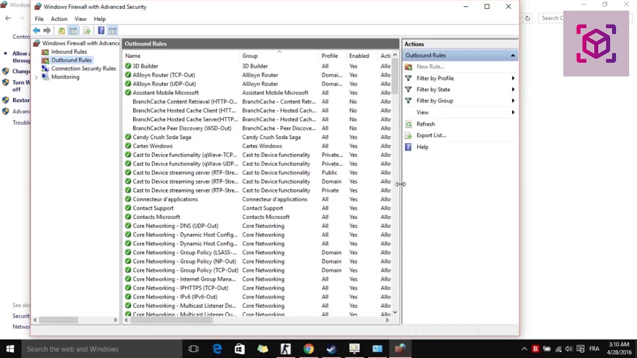Click Help action link in Actions pane
This screenshot has height=358, width=637.
422,147
